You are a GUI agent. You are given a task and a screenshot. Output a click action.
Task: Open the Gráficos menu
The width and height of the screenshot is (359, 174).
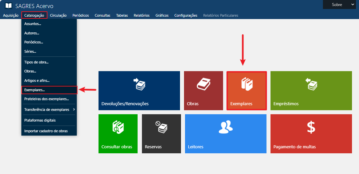point(162,15)
